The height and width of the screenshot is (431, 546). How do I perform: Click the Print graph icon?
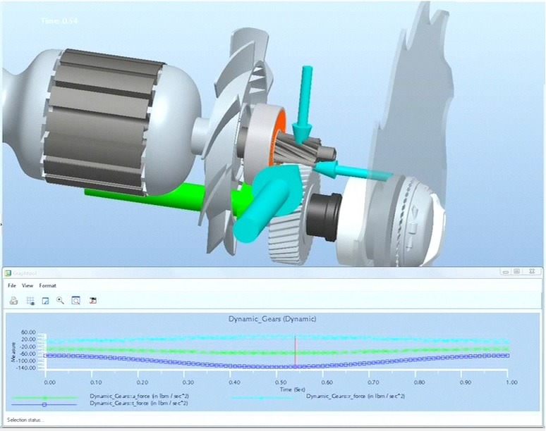[x=13, y=300]
